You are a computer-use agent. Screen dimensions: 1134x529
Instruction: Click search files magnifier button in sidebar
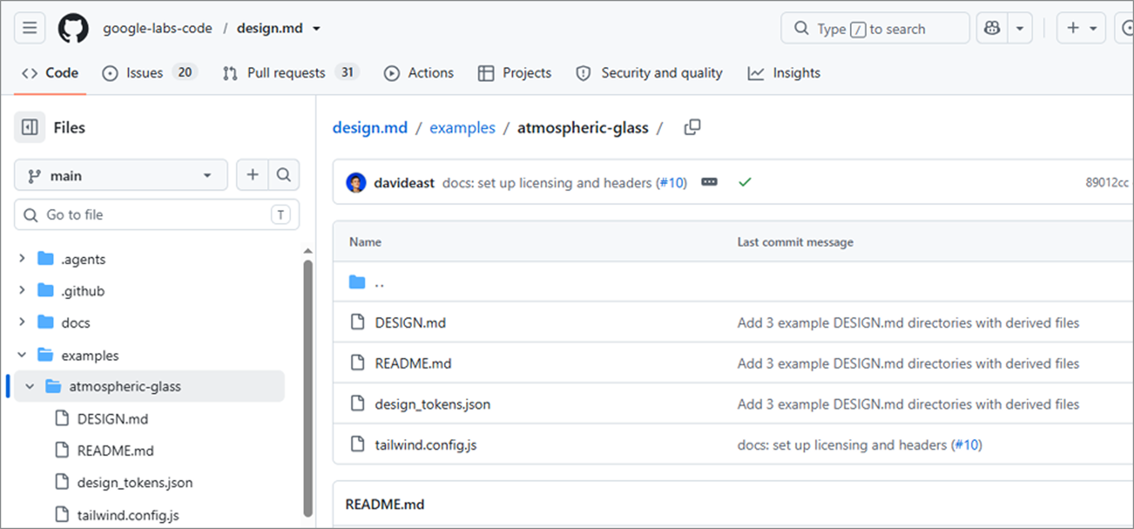[x=284, y=175]
